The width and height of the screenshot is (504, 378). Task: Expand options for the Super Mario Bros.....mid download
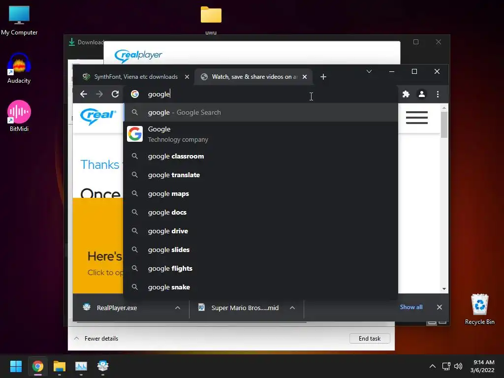(292, 308)
